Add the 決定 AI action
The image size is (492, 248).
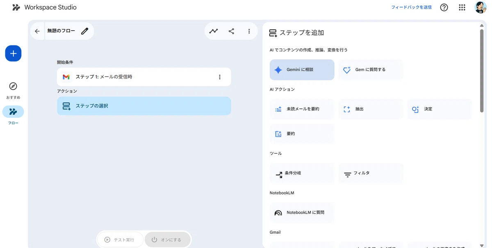440,109
